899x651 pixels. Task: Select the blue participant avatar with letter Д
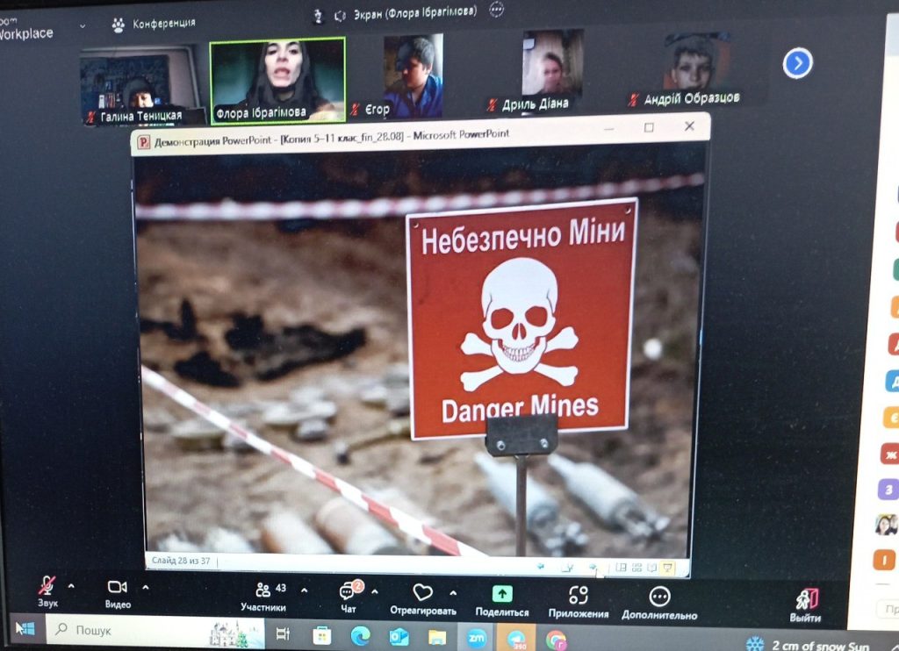click(893, 381)
